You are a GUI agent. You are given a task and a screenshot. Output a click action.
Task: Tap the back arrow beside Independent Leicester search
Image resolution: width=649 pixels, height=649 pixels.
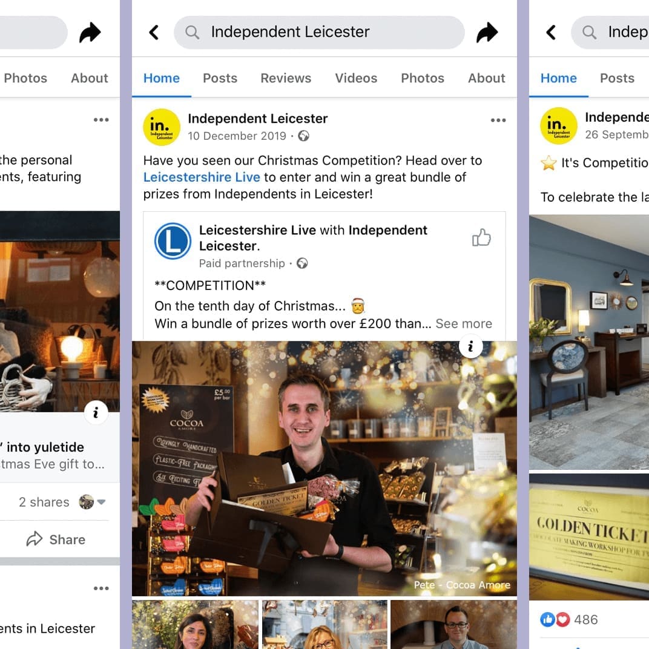tap(154, 32)
